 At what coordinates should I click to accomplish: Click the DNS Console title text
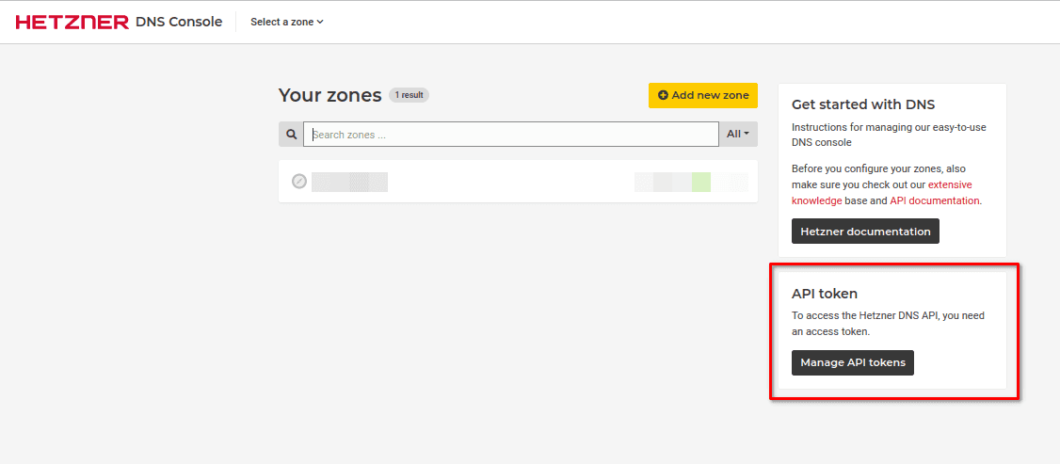pyautogui.click(x=179, y=22)
